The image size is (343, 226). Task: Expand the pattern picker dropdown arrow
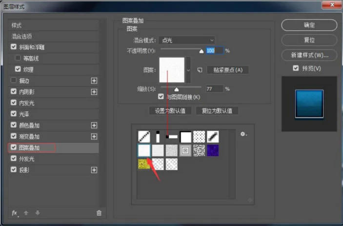[x=188, y=70]
